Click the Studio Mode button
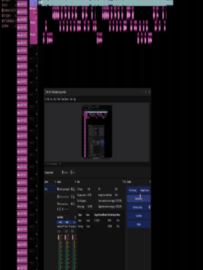Image resolution: width=203 pixels, height=270 pixels. [139, 216]
